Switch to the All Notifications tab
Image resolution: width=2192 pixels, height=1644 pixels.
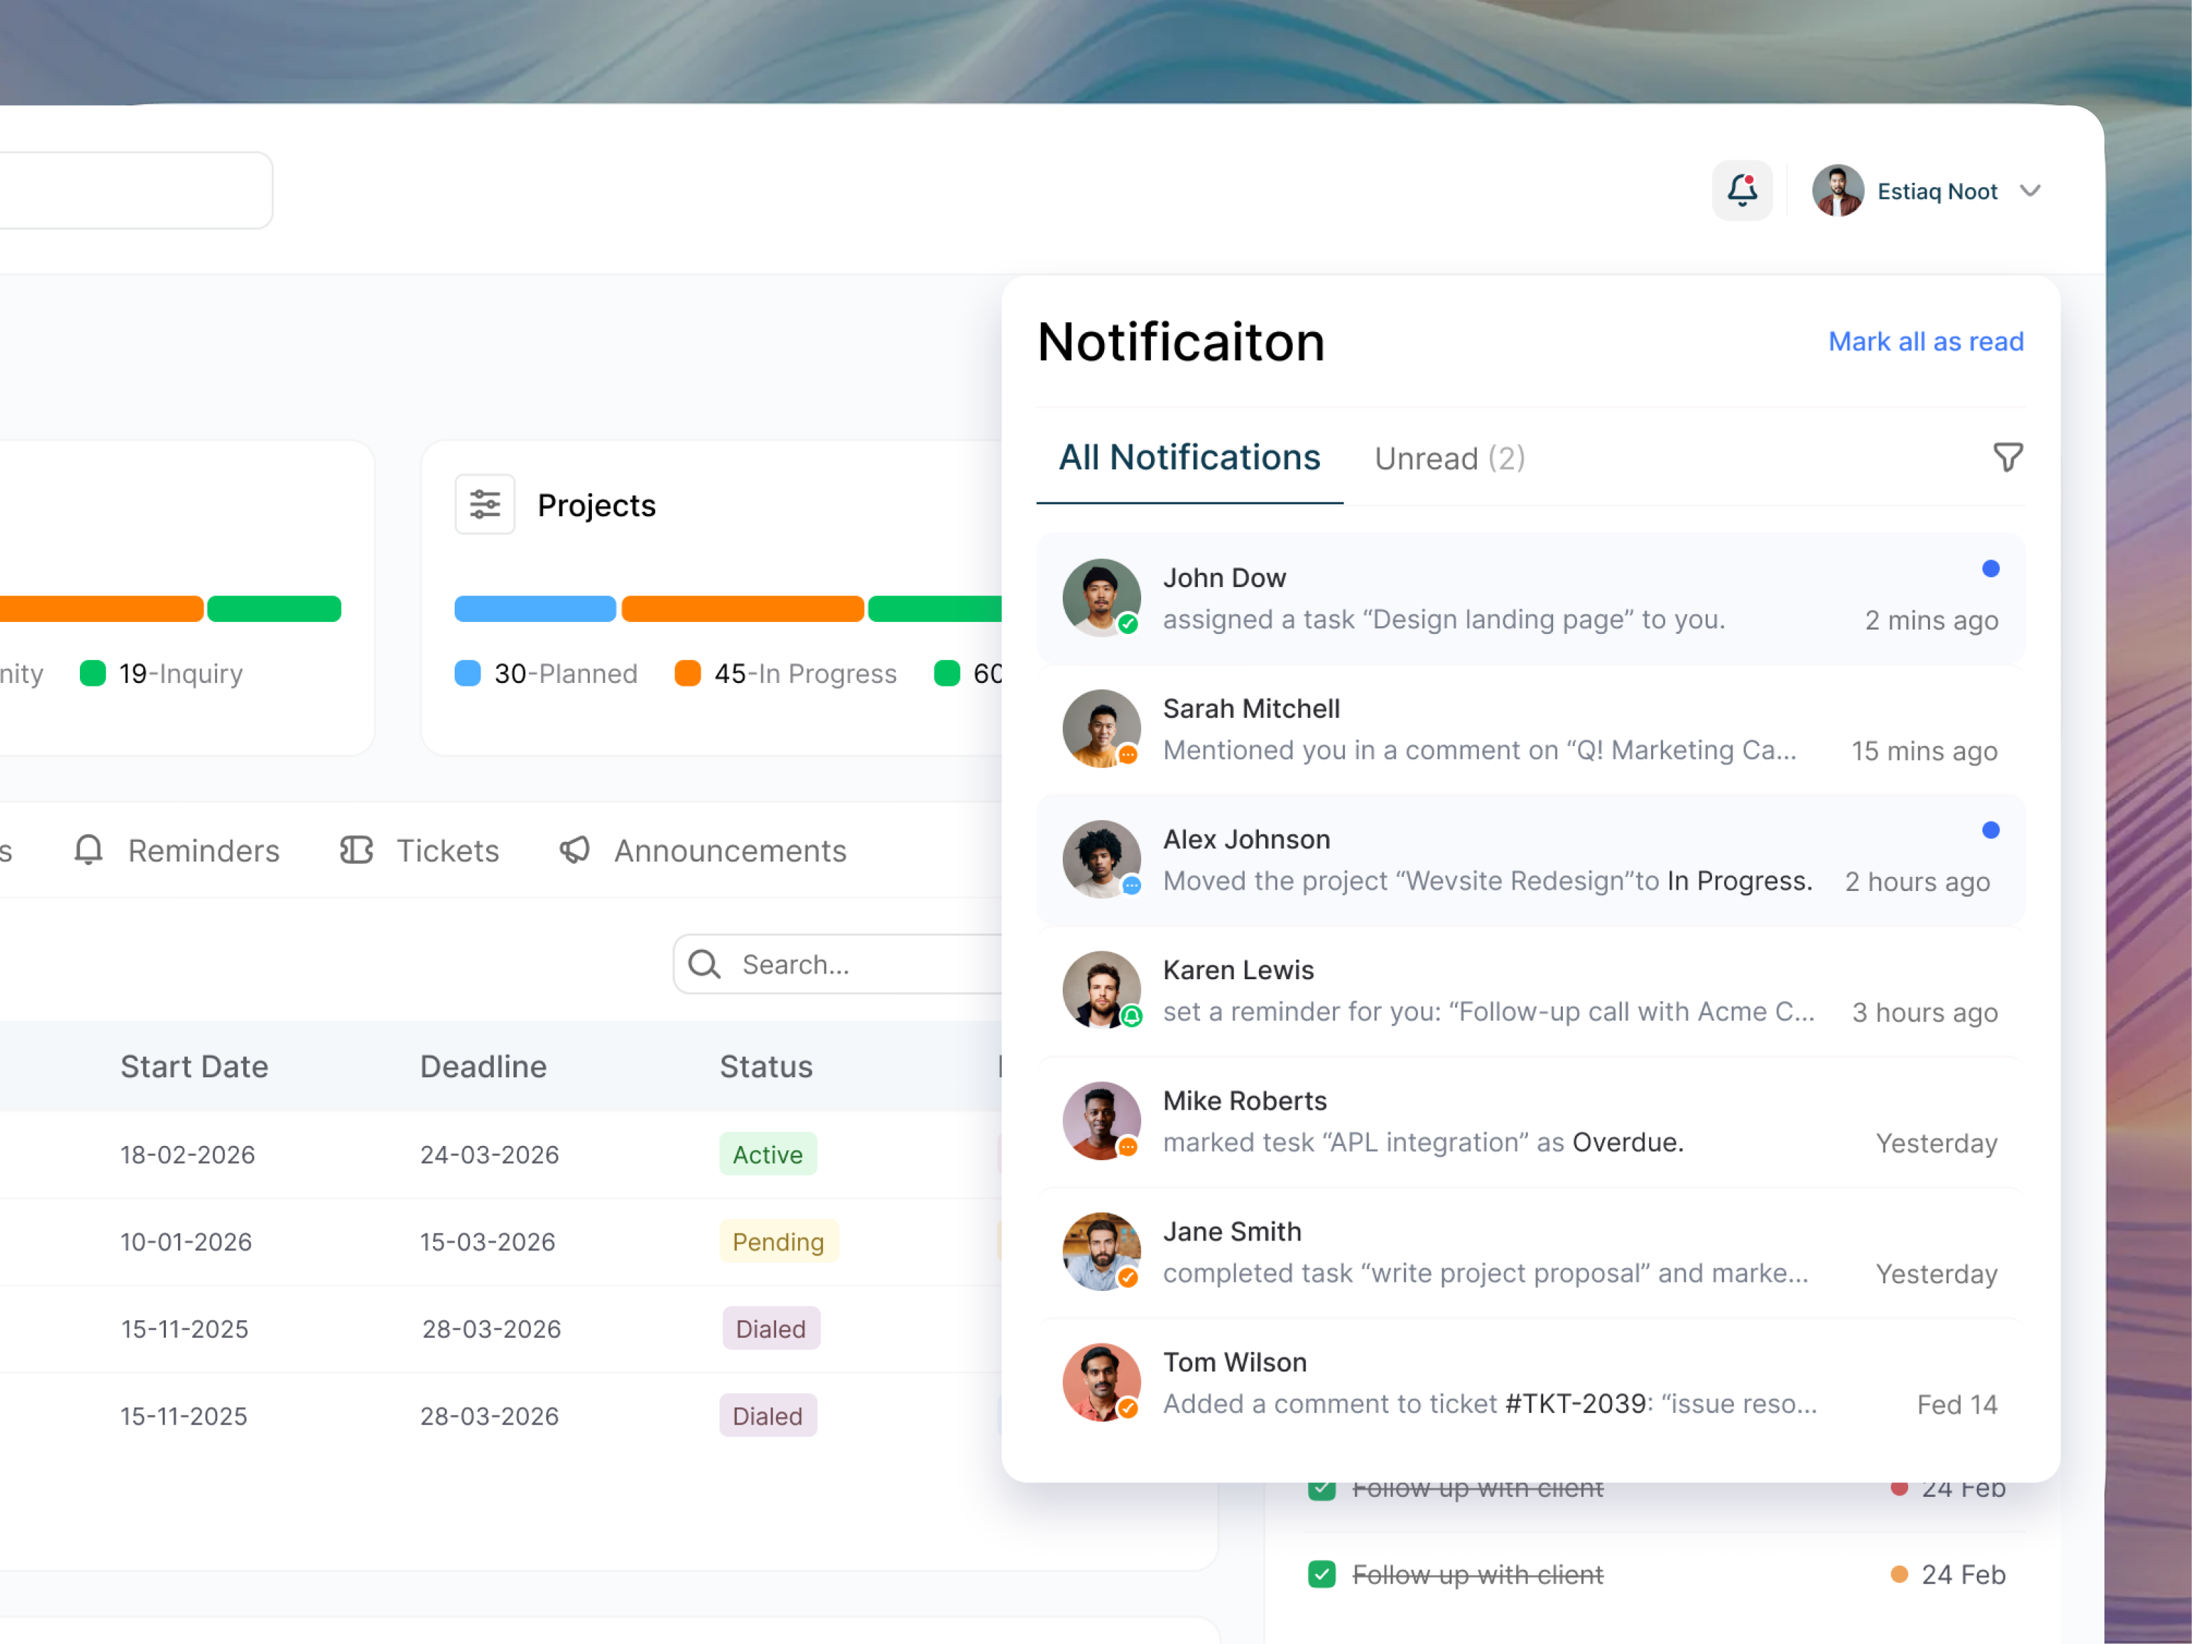tap(1189, 458)
